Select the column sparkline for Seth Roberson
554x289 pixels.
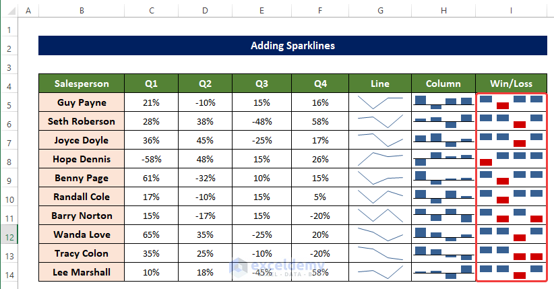[443, 121]
